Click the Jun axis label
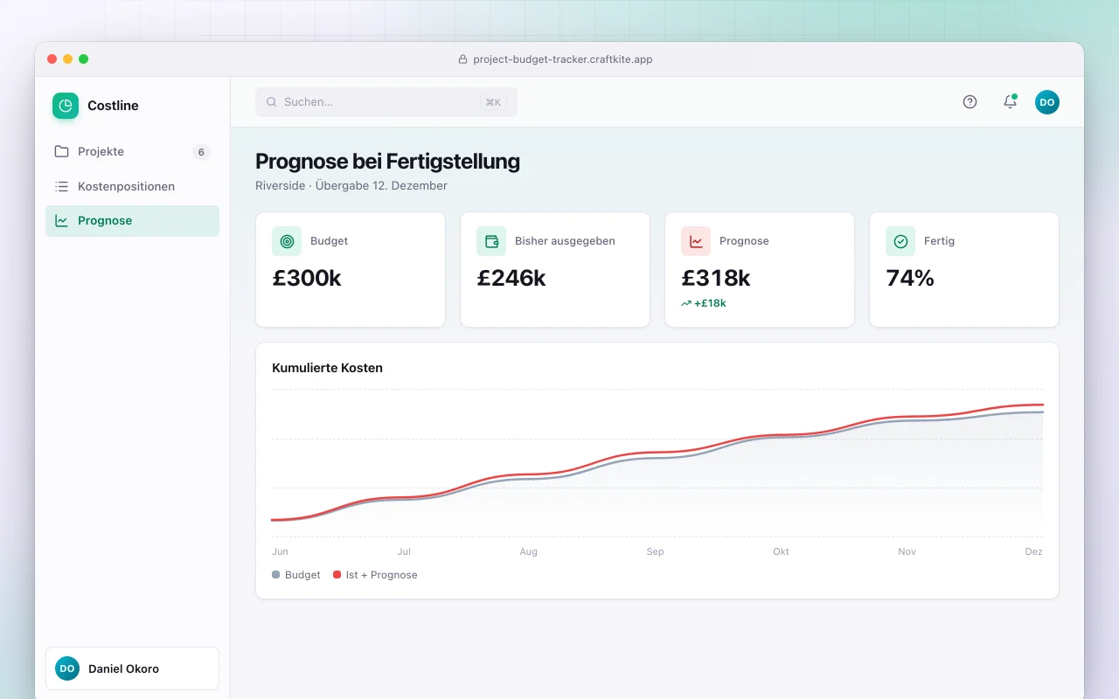Image resolution: width=1119 pixels, height=699 pixels. [x=280, y=551]
